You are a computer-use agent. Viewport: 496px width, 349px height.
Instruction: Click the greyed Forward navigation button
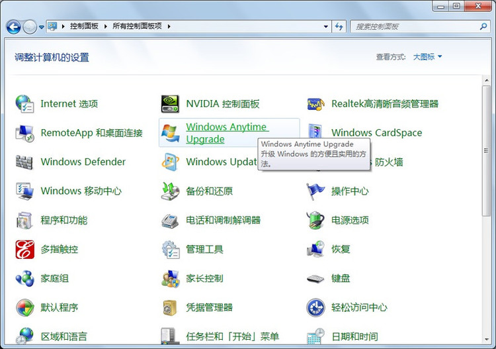(x=30, y=27)
